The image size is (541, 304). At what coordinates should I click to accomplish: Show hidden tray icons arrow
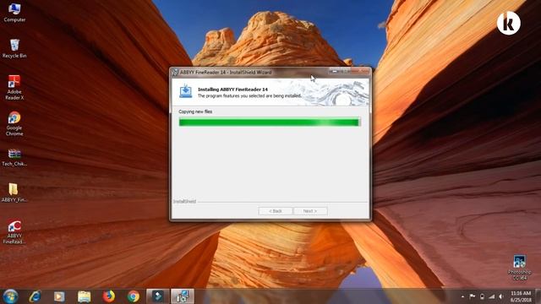(x=462, y=296)
